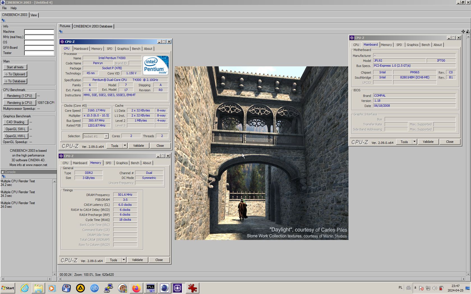Screen dimensions: 471x294
Task: Click the picture panel horizontal scrollbar right arrow
Action: pos(463,279)
